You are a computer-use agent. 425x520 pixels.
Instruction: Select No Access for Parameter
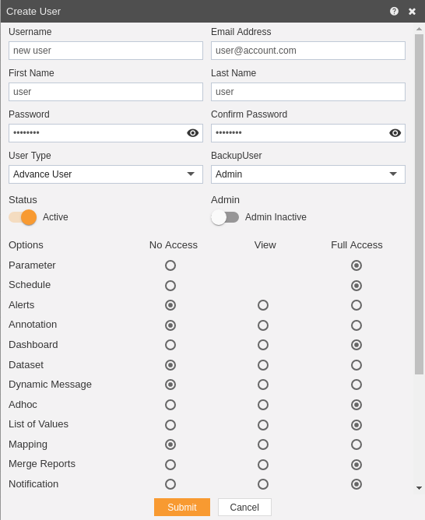pyautogui.click(x=170, y=265)
